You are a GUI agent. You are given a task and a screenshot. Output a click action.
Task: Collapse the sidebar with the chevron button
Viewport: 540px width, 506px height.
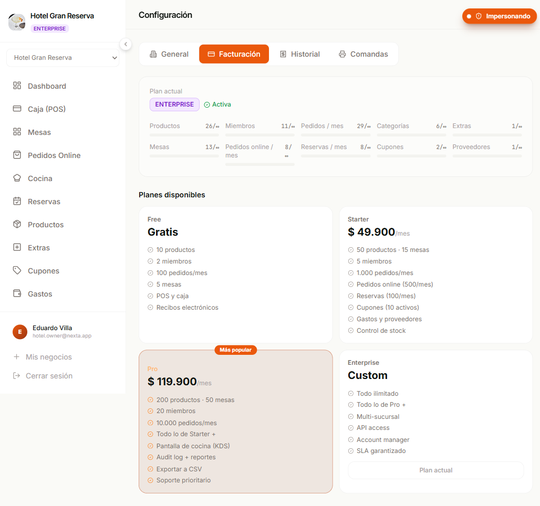point(126,44)
